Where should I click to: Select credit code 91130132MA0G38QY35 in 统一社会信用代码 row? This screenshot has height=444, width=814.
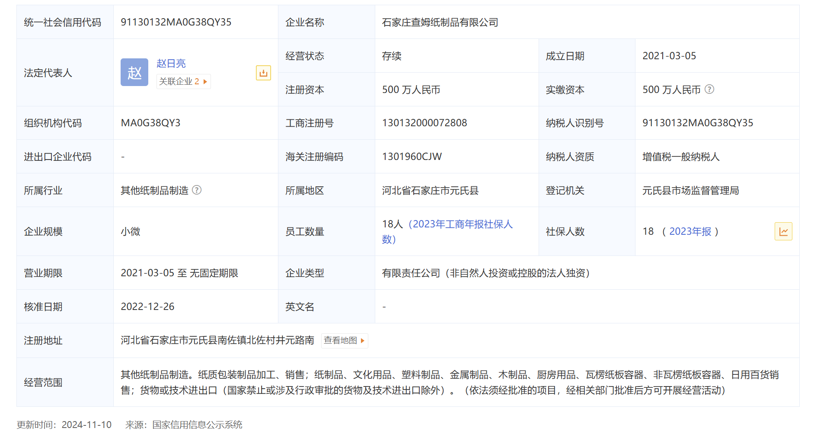[x=176, y=22]
